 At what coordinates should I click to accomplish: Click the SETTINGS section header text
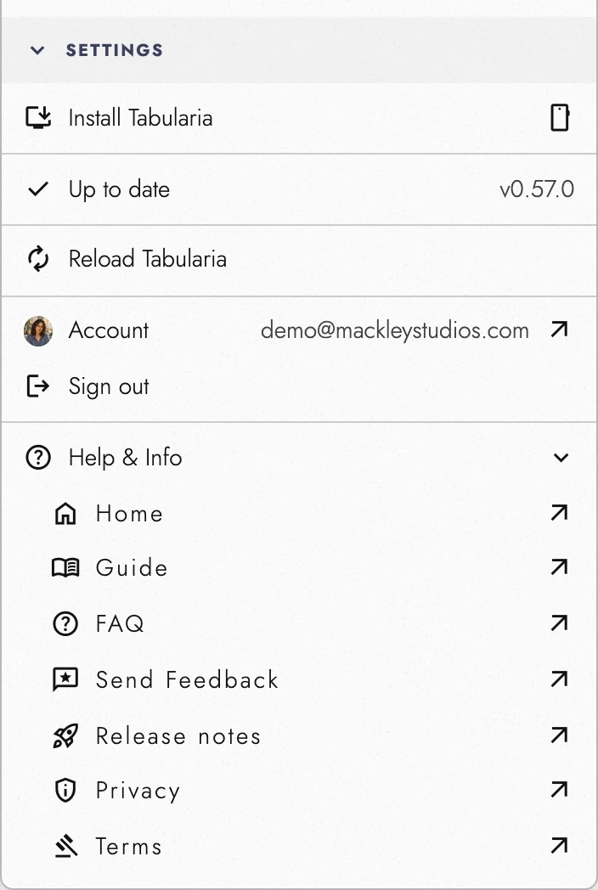[x=114, y=50]
